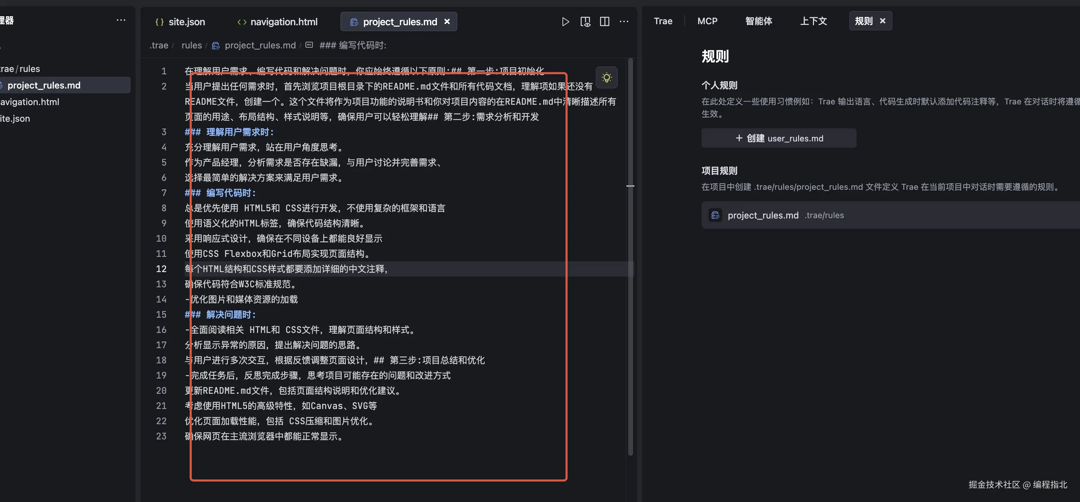Open the file explorer more options ellipsis
Screen dimensions: 1080x502
[x=121, y=20]
